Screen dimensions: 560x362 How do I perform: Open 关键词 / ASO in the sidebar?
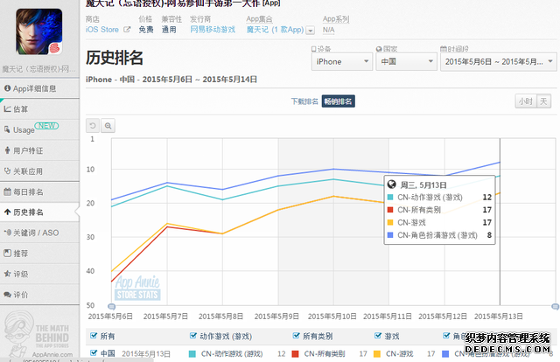click(39, 233)
